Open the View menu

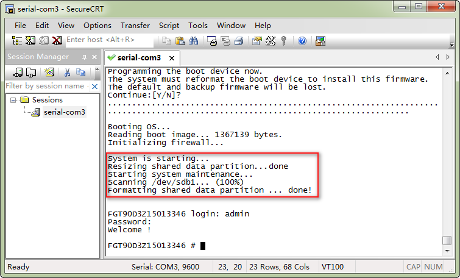pyautogui.click(x=66, y=26)
